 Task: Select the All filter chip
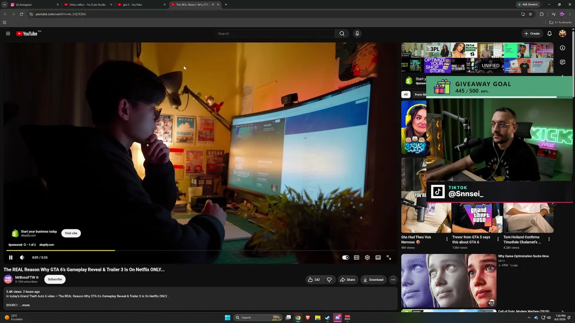[406, 94]
